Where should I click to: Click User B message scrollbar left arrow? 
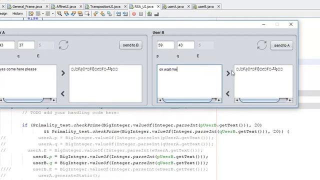[x=160, y=100]
